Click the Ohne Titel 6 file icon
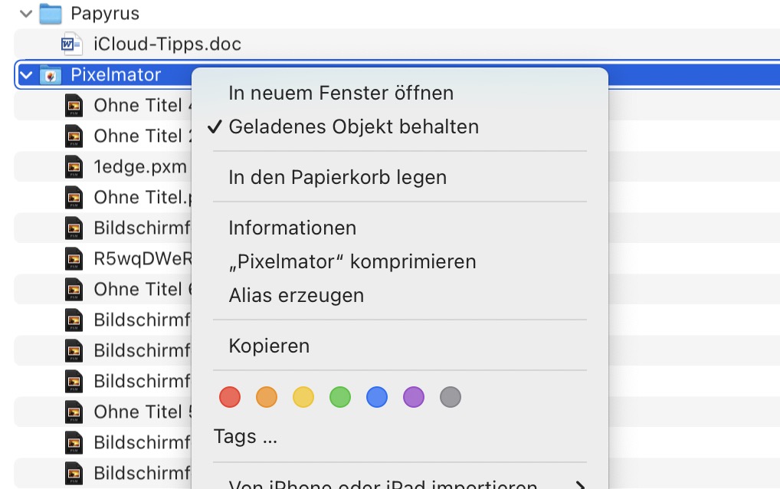This screenshot has width=780, height=489. tap(74, 289)
